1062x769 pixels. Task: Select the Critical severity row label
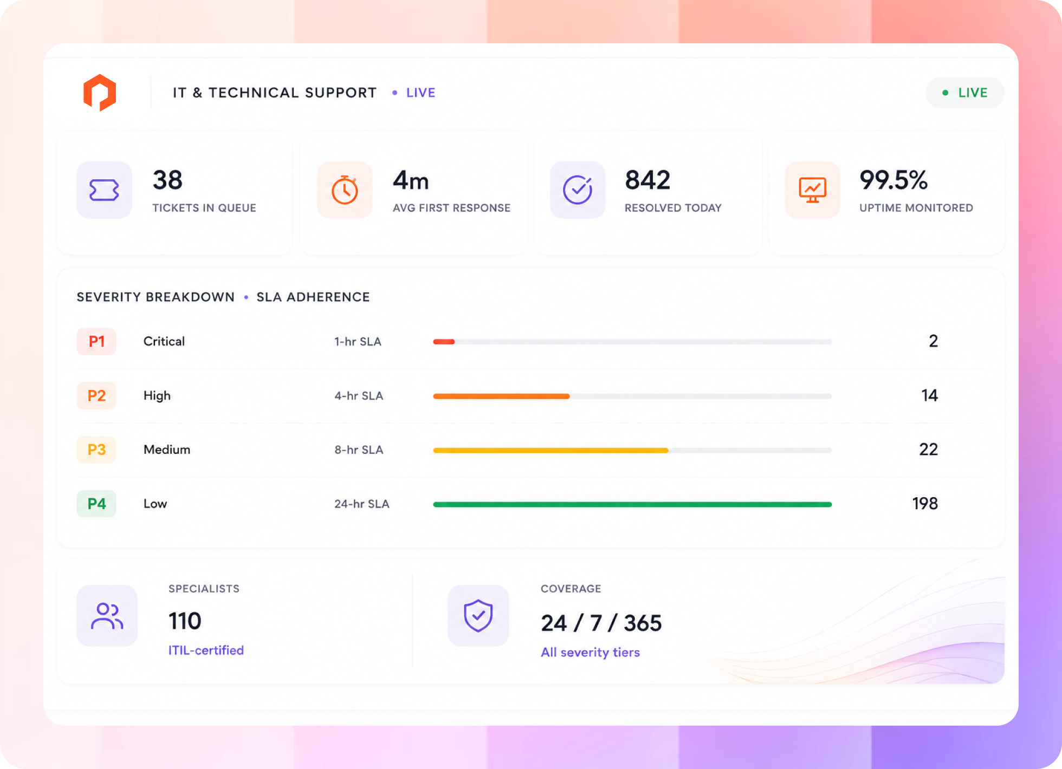tap(164, 341)
